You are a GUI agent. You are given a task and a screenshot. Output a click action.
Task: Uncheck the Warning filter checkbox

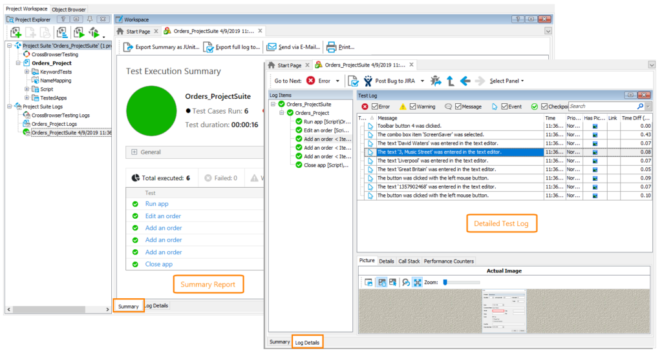[x=413, y=107]
